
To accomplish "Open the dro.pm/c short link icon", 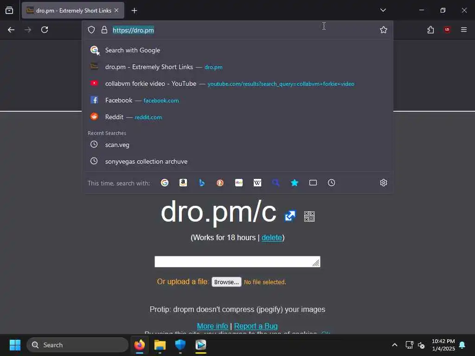I will (x=290, y=216).
